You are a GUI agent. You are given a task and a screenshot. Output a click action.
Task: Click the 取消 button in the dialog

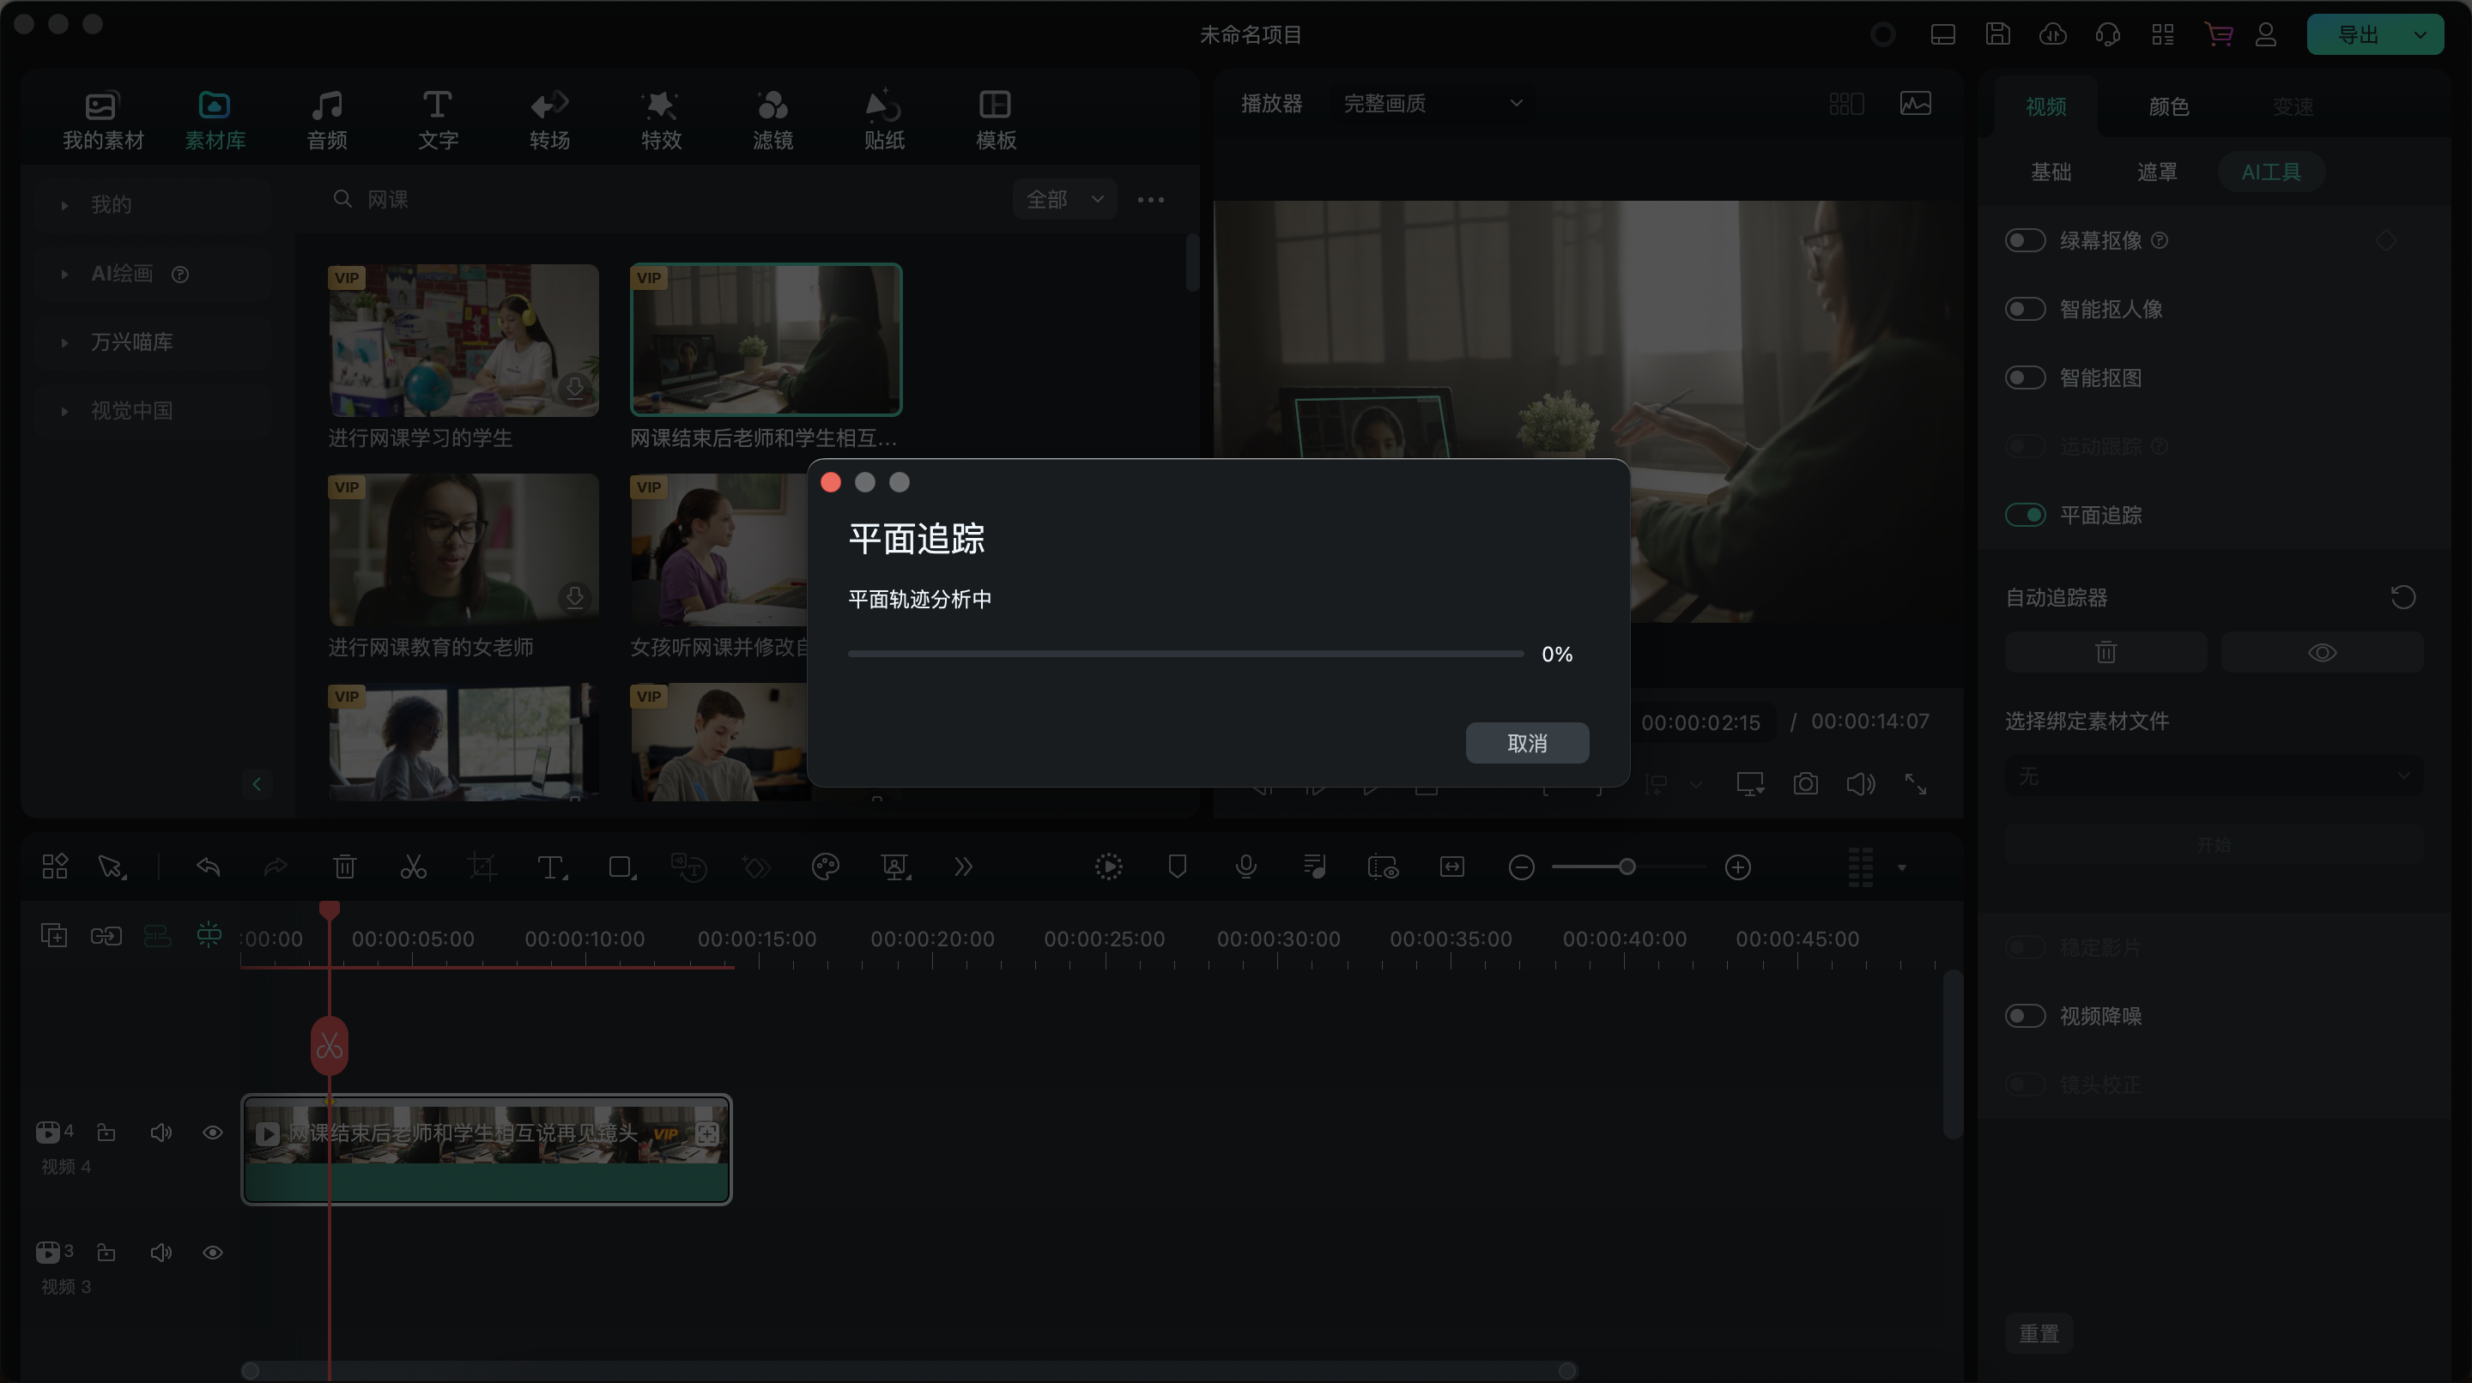coord(1526,743)
